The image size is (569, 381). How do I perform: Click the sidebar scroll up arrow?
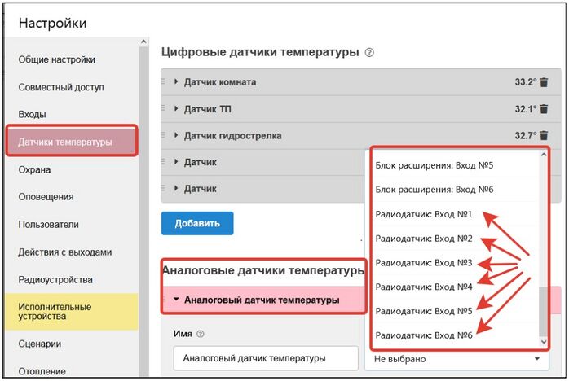(x=143, y=42)
